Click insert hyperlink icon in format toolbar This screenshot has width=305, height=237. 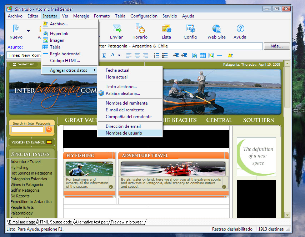[194, 56]
